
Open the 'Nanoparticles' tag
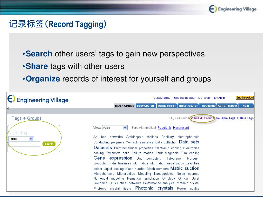(164, 174)
